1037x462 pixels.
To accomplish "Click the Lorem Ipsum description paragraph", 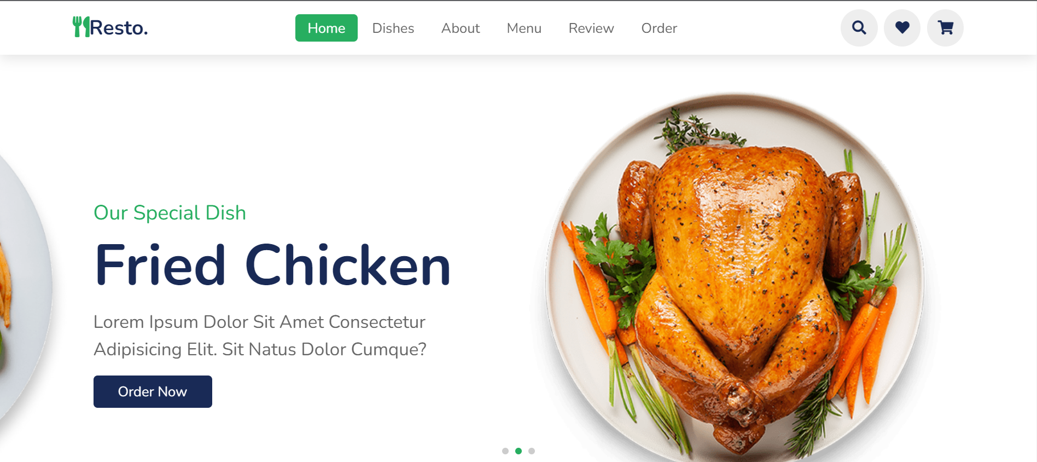I will (260, 336).
